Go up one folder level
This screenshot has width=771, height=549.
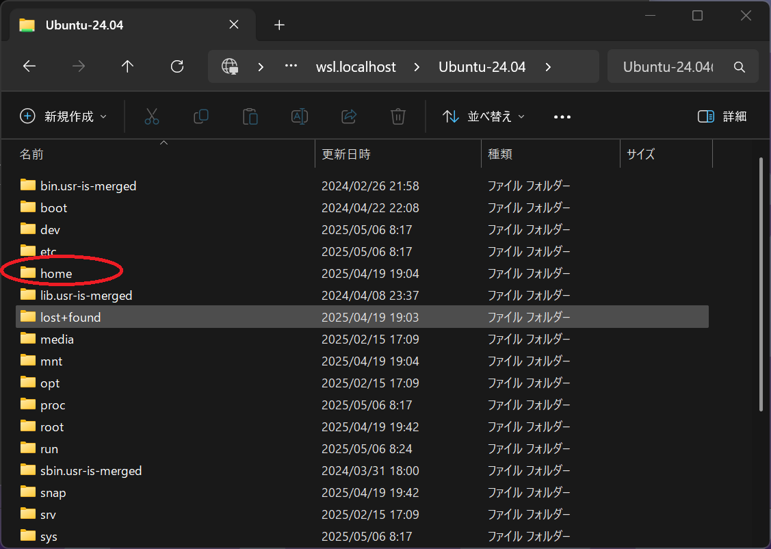128,66
